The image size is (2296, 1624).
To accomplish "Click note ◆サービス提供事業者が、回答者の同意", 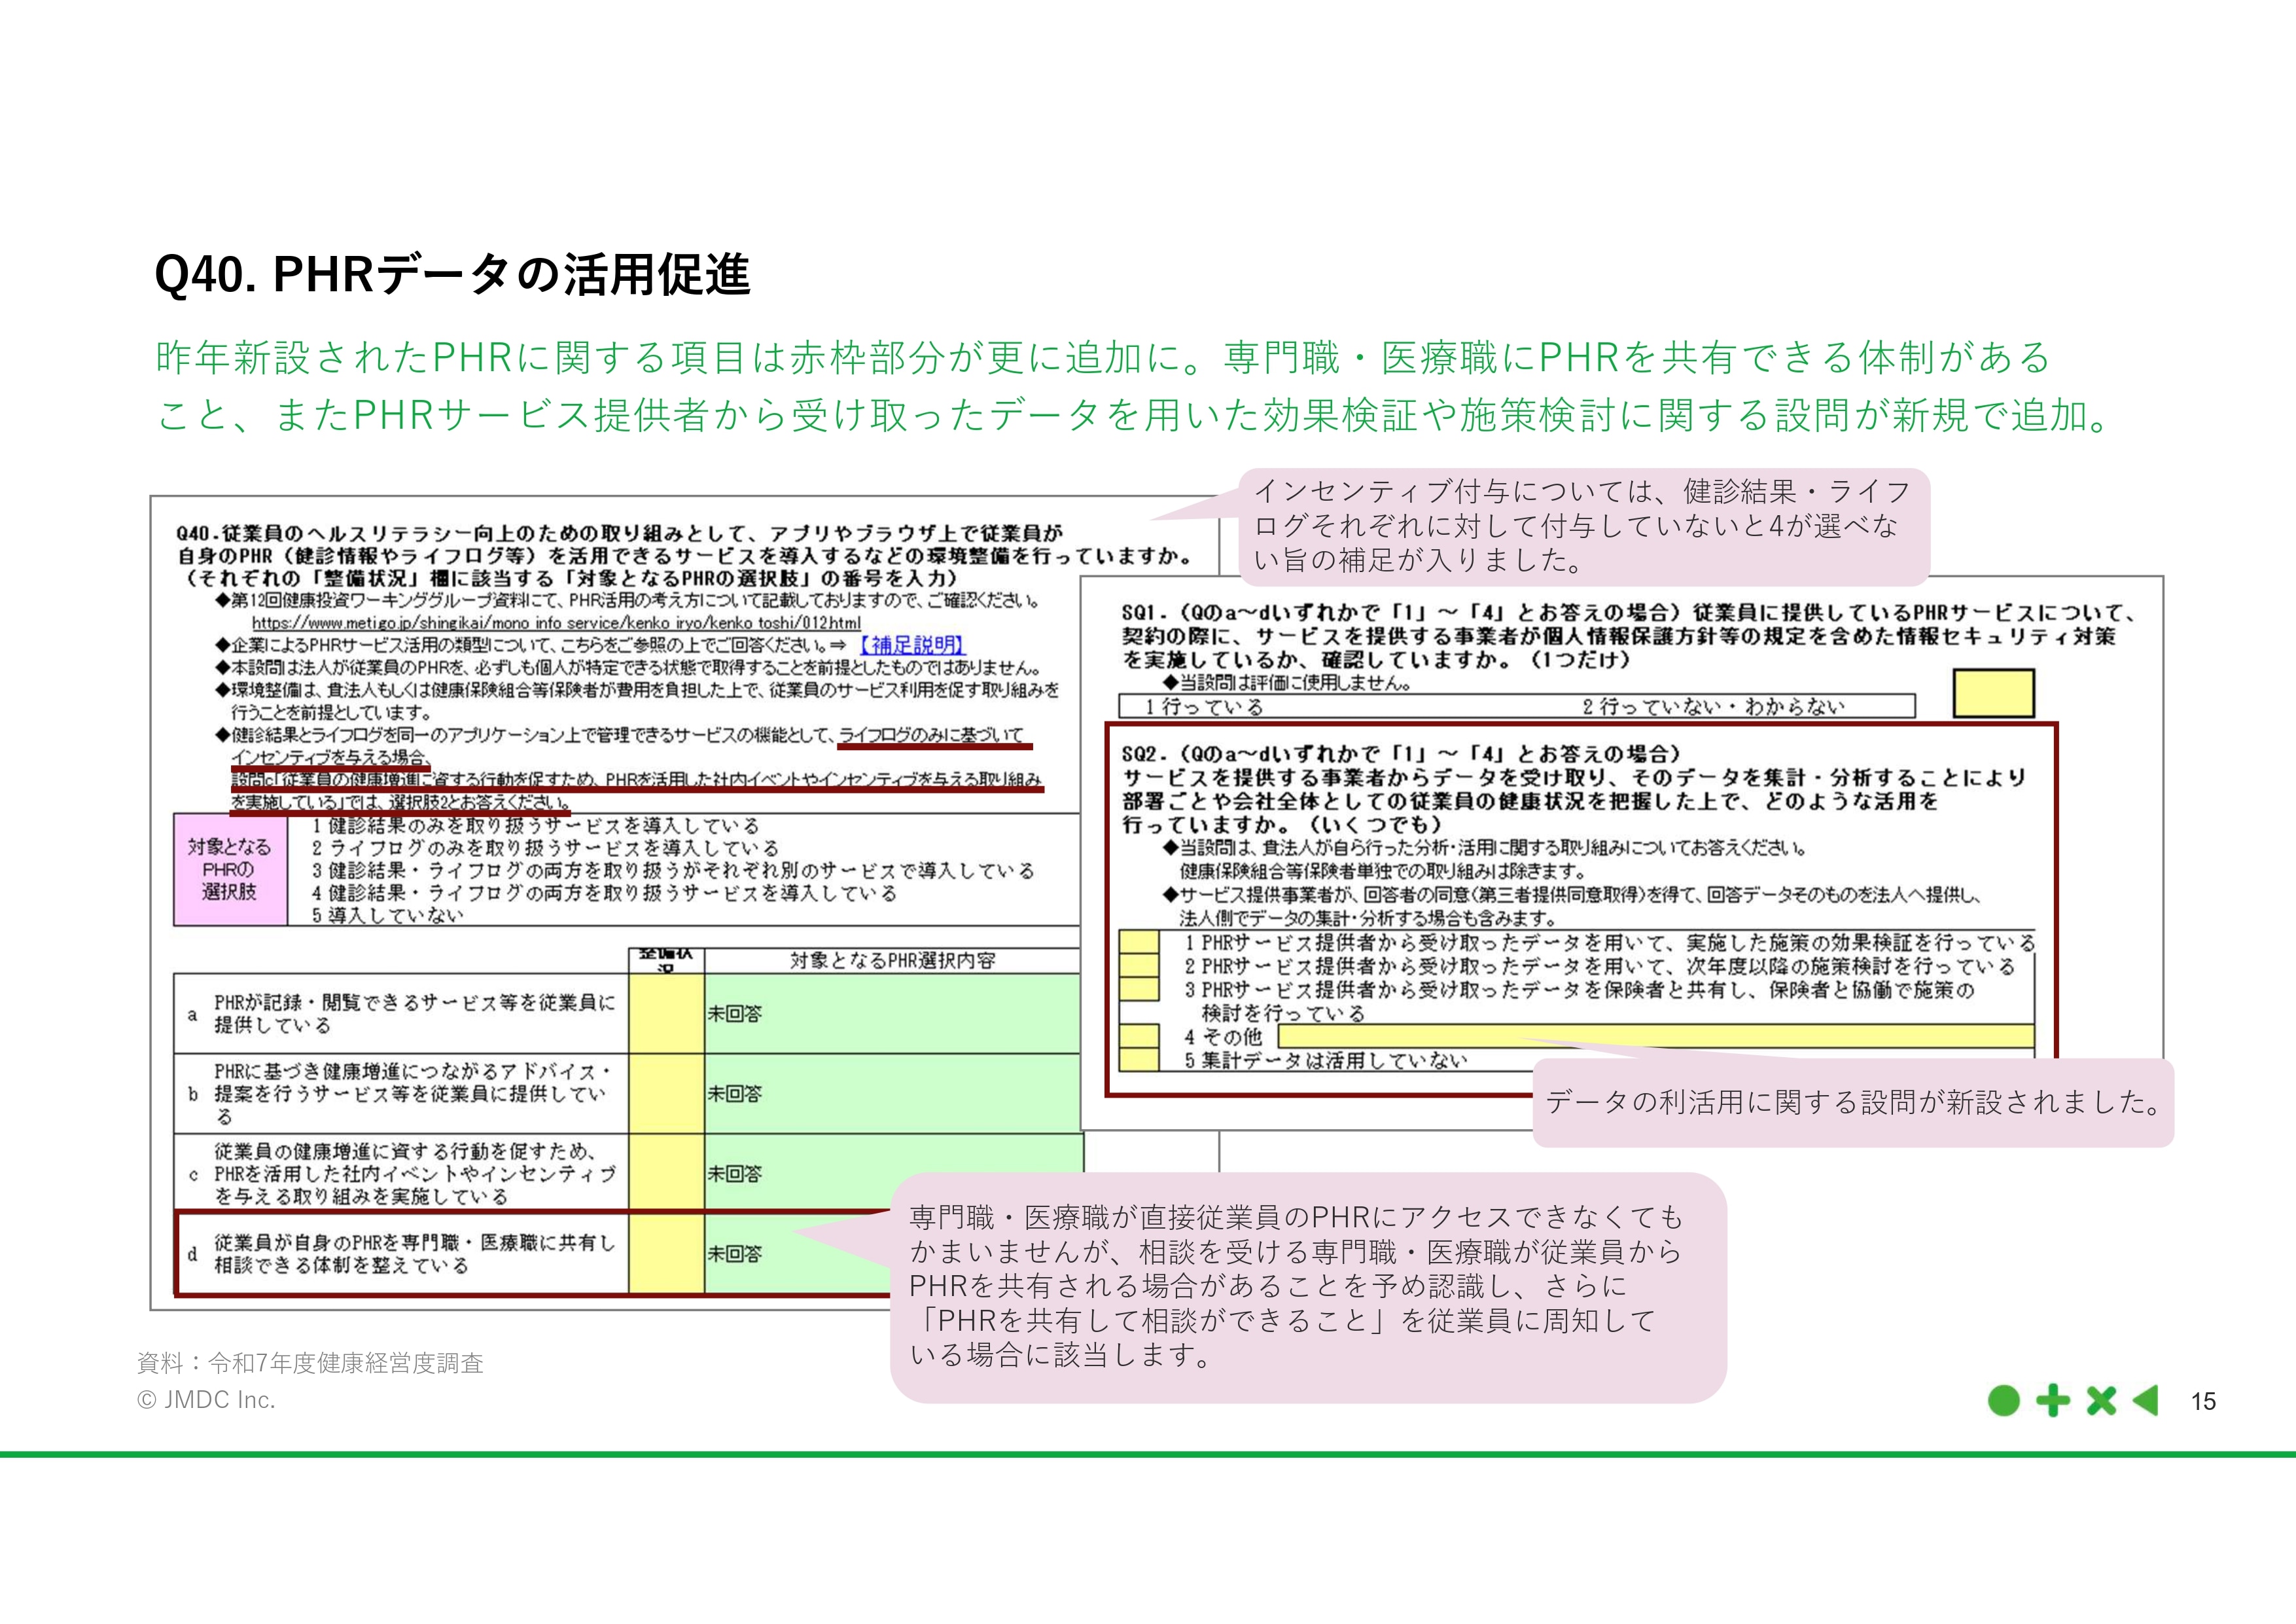I will click(1571, 905).
